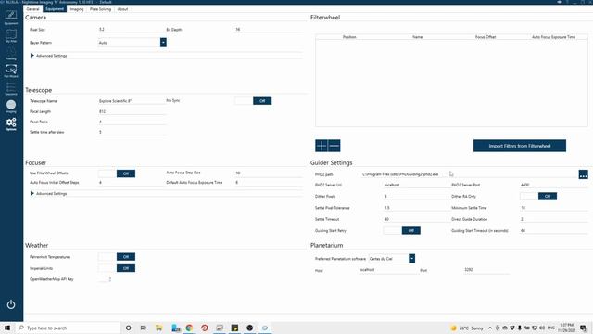The height and width of the screenshot is (334, 593).
Task: Click the Focal Length field
Action: [x=132, y=111]
